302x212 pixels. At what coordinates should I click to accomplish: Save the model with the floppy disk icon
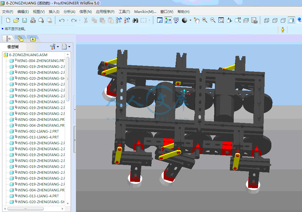coord(24,20)
